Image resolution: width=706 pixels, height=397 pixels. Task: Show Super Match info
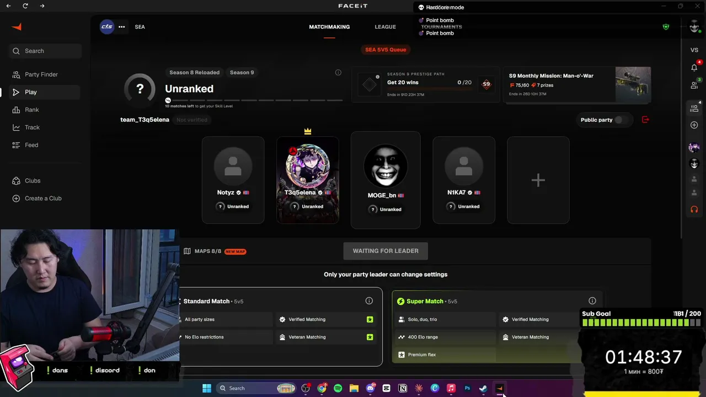click(x=592, y=301)
